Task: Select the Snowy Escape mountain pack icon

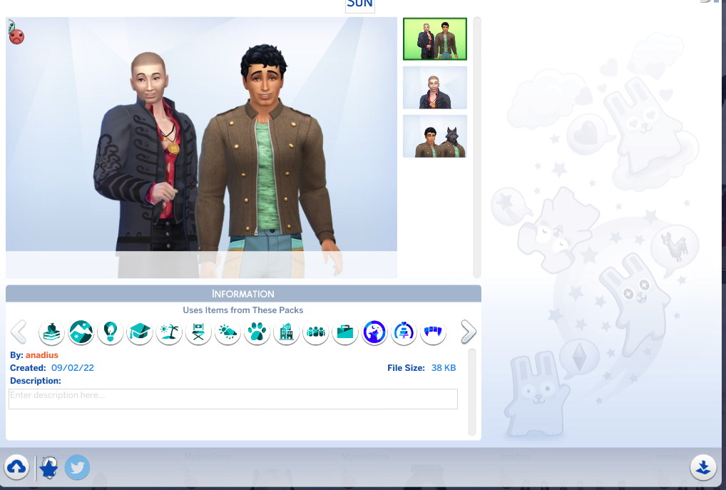Action: [81, 332]
